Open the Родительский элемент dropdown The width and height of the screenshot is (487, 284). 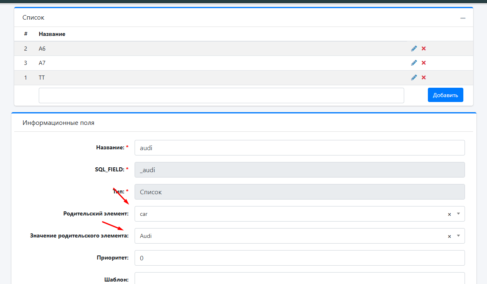coord(458,214)
